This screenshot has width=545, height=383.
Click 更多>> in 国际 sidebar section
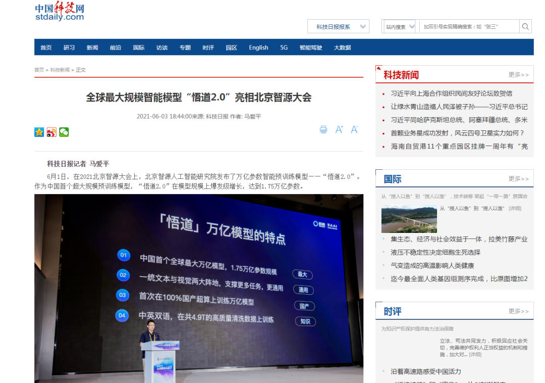click(x=518, y=179)
